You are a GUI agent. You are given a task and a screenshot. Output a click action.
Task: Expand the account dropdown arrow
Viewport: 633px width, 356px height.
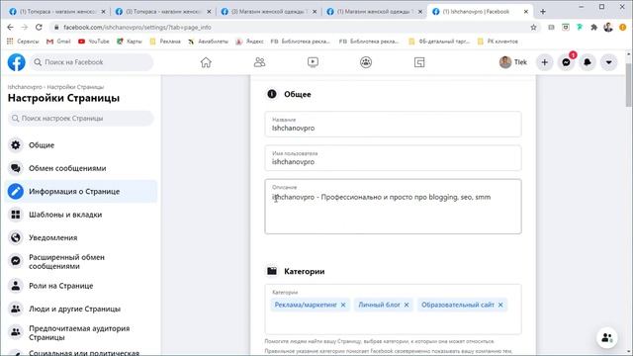pos(609,62)
